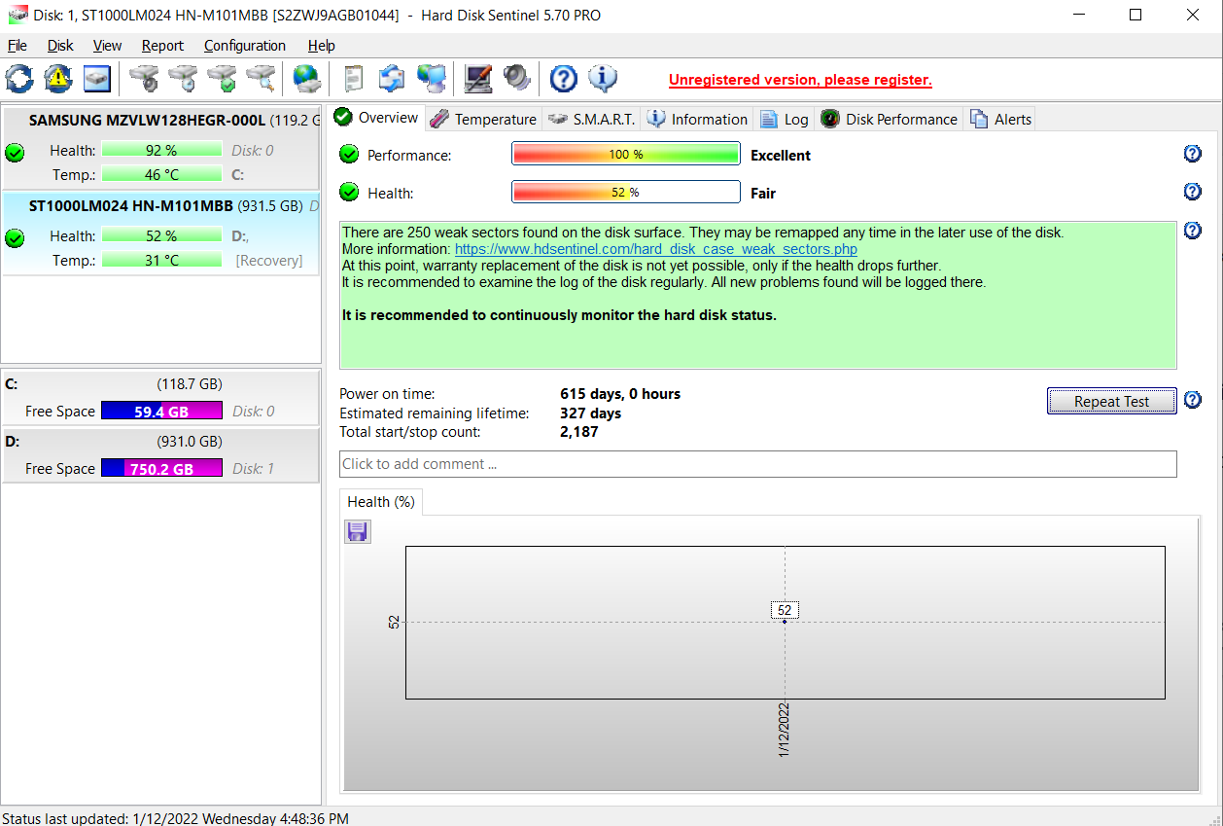Click the 52 data point label on chart

pos(786,610)
